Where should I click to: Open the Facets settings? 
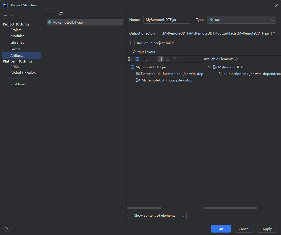[15, 49]
